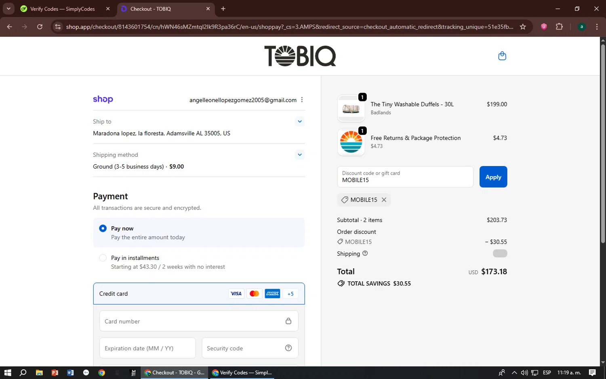606x379 pixels.
Task: Switch to Verify Codes taskbar window
Action: [x=242, y=373]
